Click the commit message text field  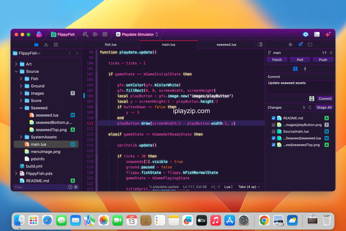pos(300,87)
